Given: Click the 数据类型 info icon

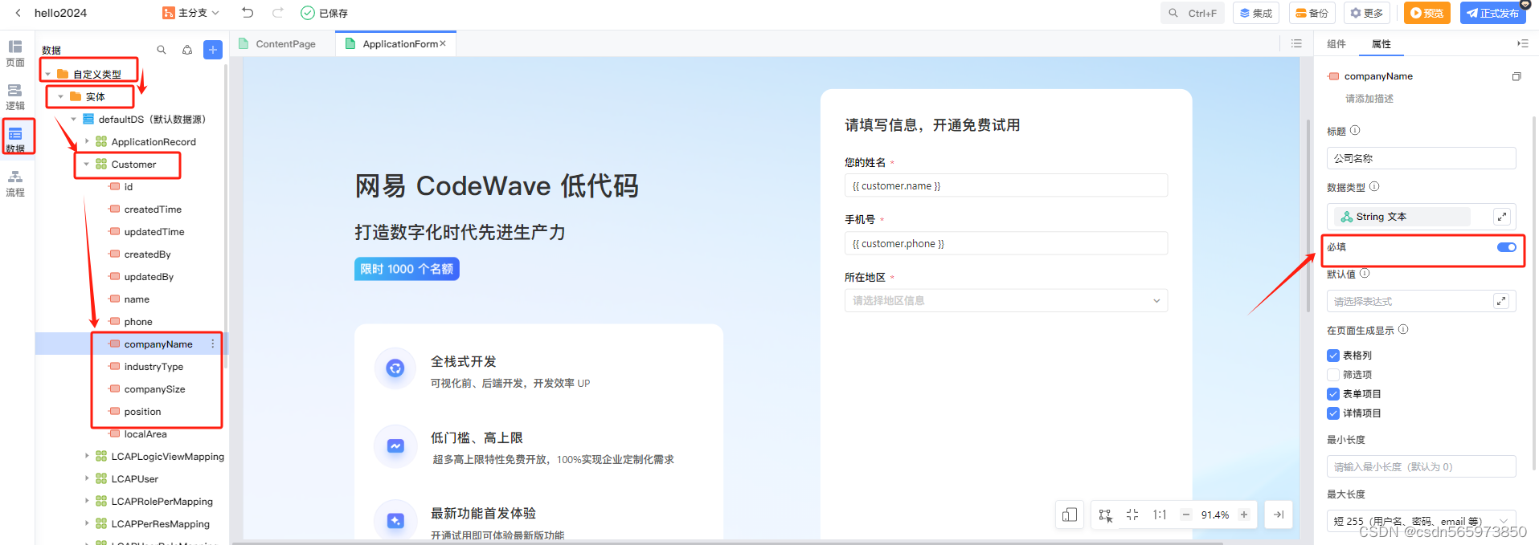Looking at the screenshot, I should point(1374,186).
